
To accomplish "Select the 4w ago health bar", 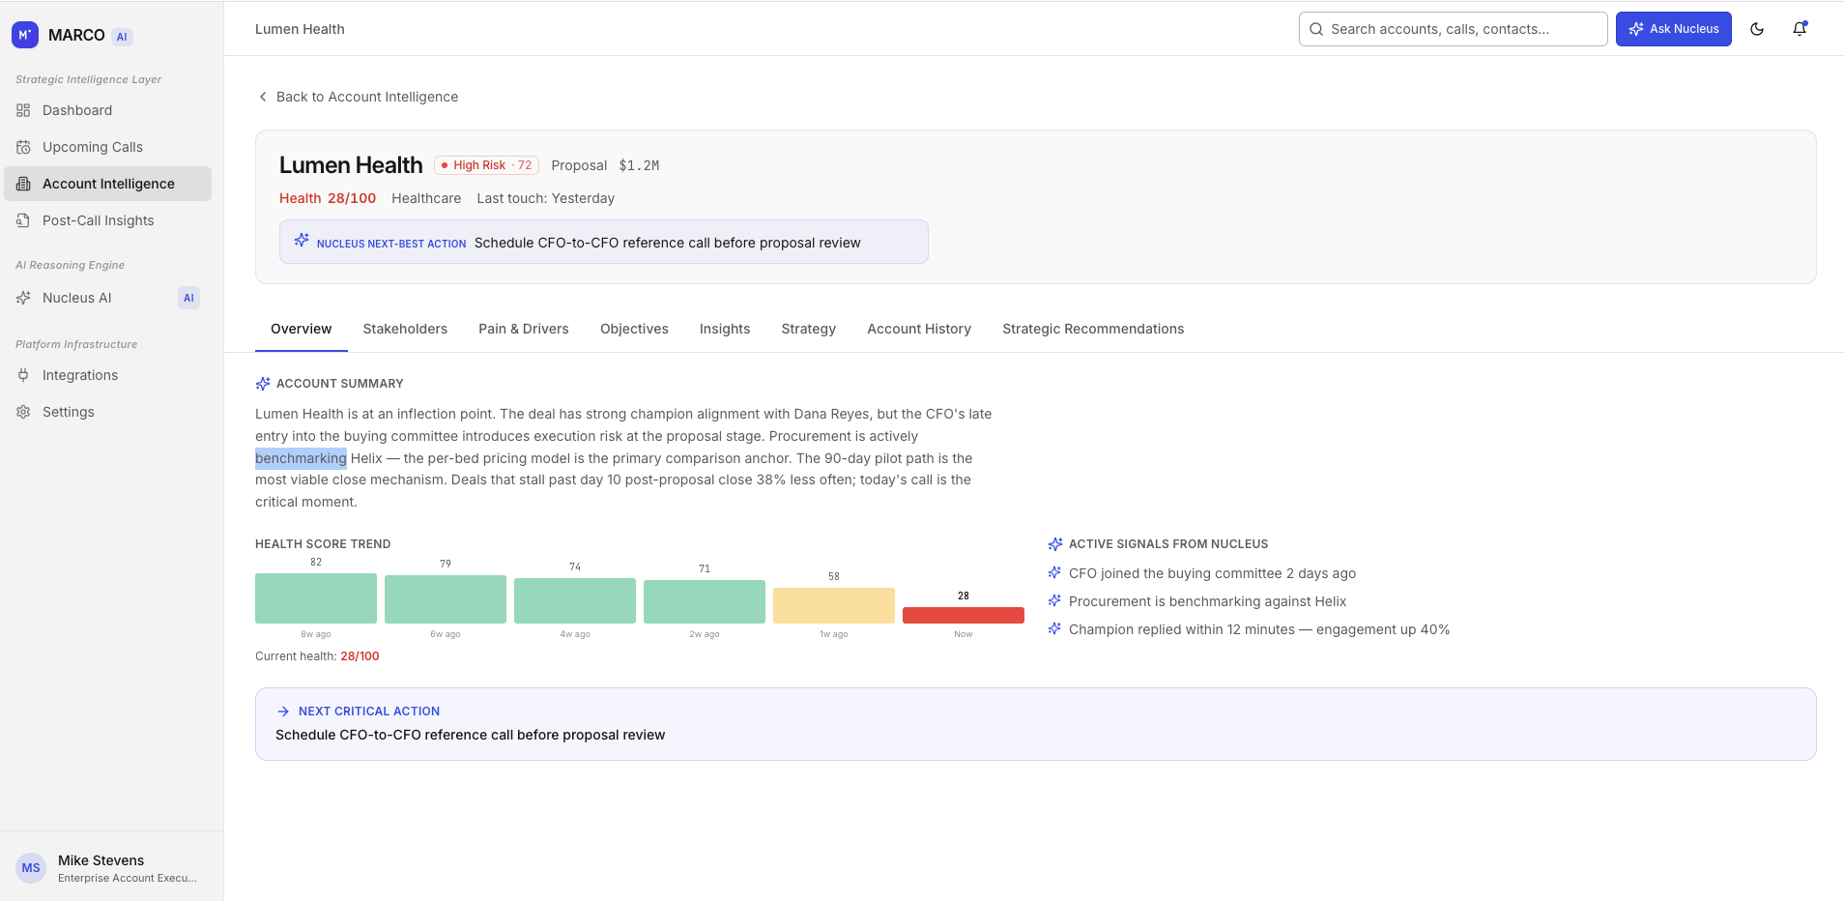I will pos(575,600).
